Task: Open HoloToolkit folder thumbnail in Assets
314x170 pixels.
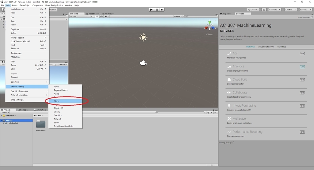Action: tap(41, 124)
